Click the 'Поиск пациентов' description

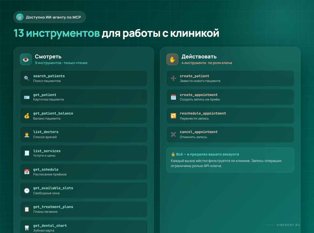tap(47, 81)
